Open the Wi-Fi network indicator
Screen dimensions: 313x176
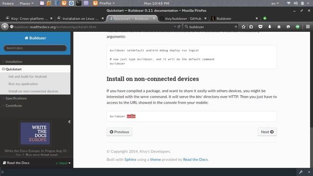coord(289,3)
